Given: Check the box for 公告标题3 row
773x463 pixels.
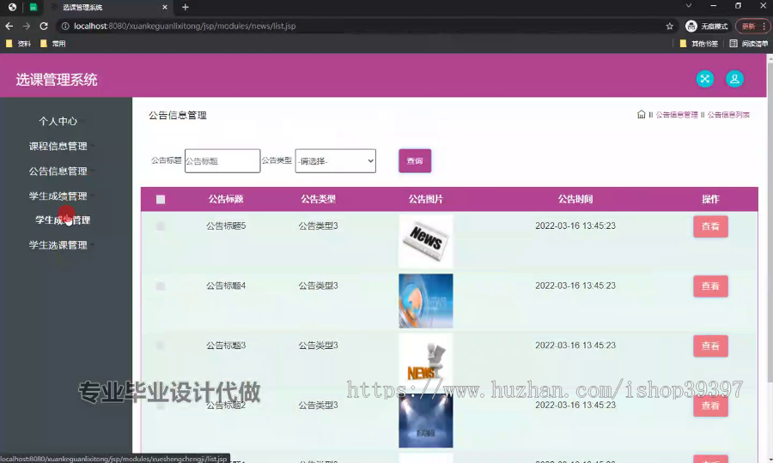Looking at the screenshot, I should click(x=161, y=346).
